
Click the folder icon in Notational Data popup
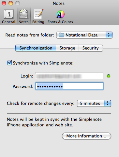[61, 35]
